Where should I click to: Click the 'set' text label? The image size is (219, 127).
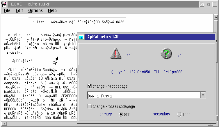[x=129, y=55]
